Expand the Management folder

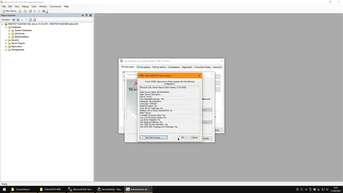click(x=6, y=50)
